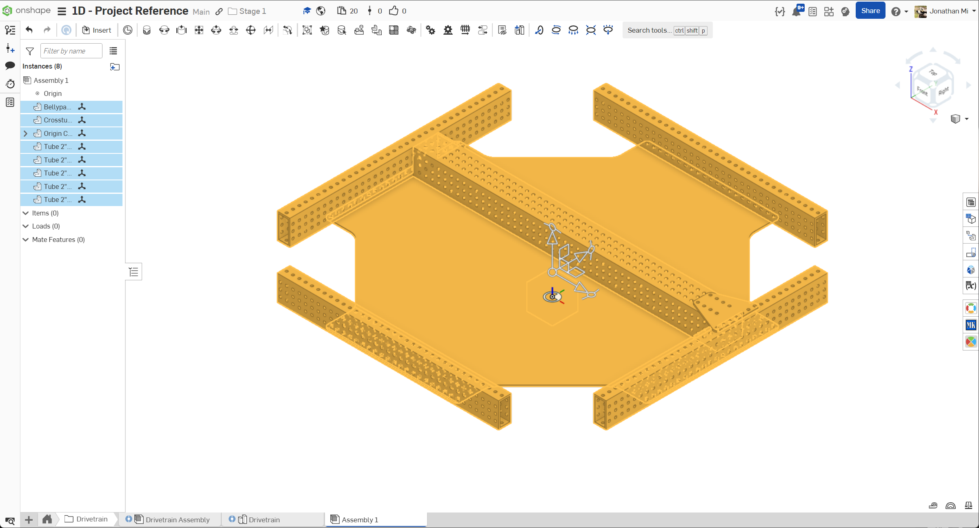The height and width of the screenshot is (528, 979).
Task: Click the Undo arrow icon
Action: pyautogui.click(x=29, y=30)
